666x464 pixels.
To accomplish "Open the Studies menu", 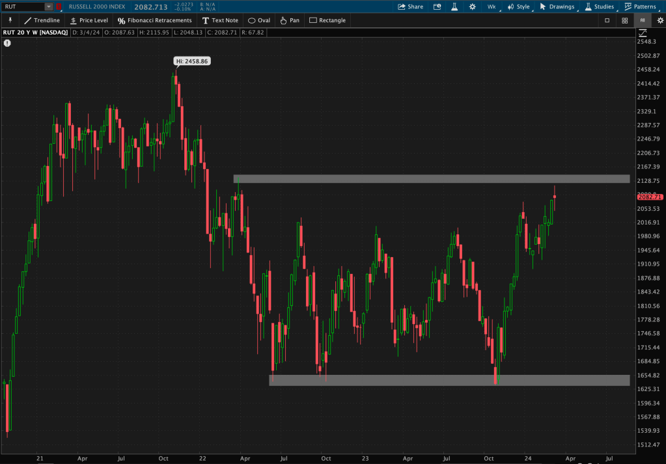I will (599, 7).
